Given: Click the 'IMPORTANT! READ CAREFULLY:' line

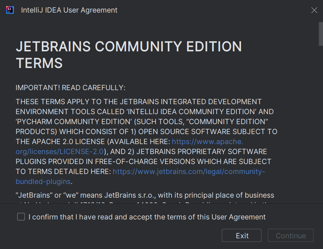Looking at the screenshot, I should click(71, 88).
